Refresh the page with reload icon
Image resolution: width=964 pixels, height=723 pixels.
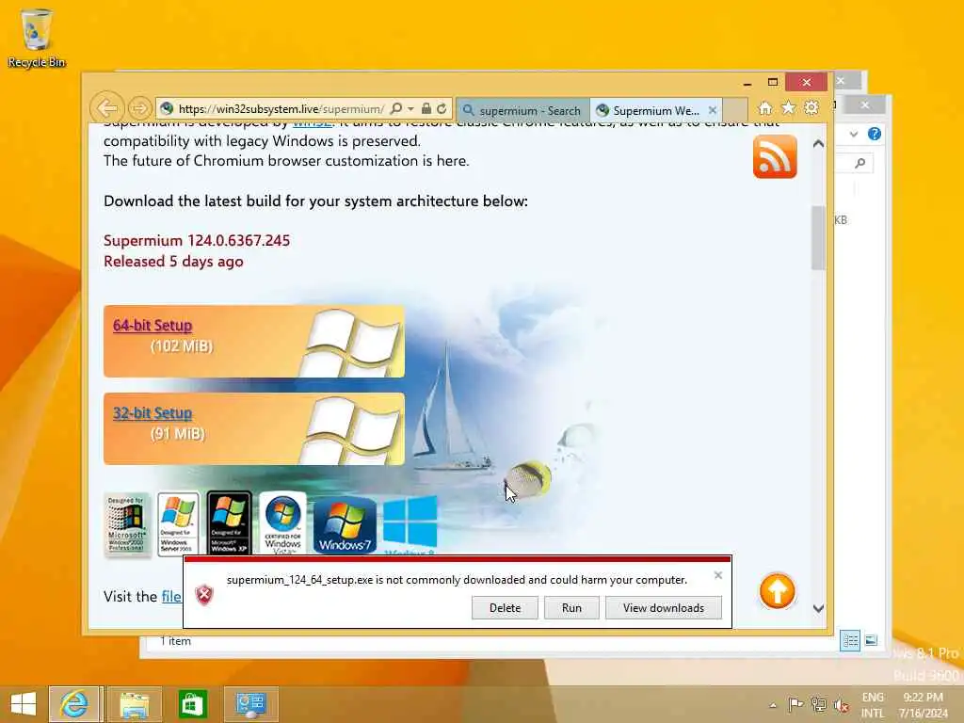[442, 109]
